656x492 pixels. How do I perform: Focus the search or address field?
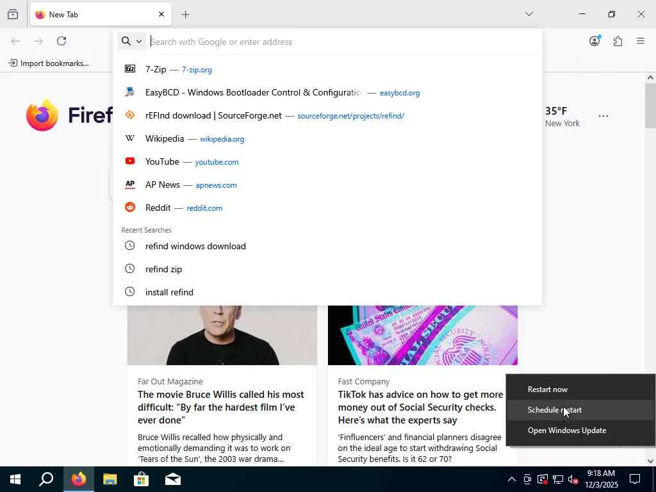point(343,42)
